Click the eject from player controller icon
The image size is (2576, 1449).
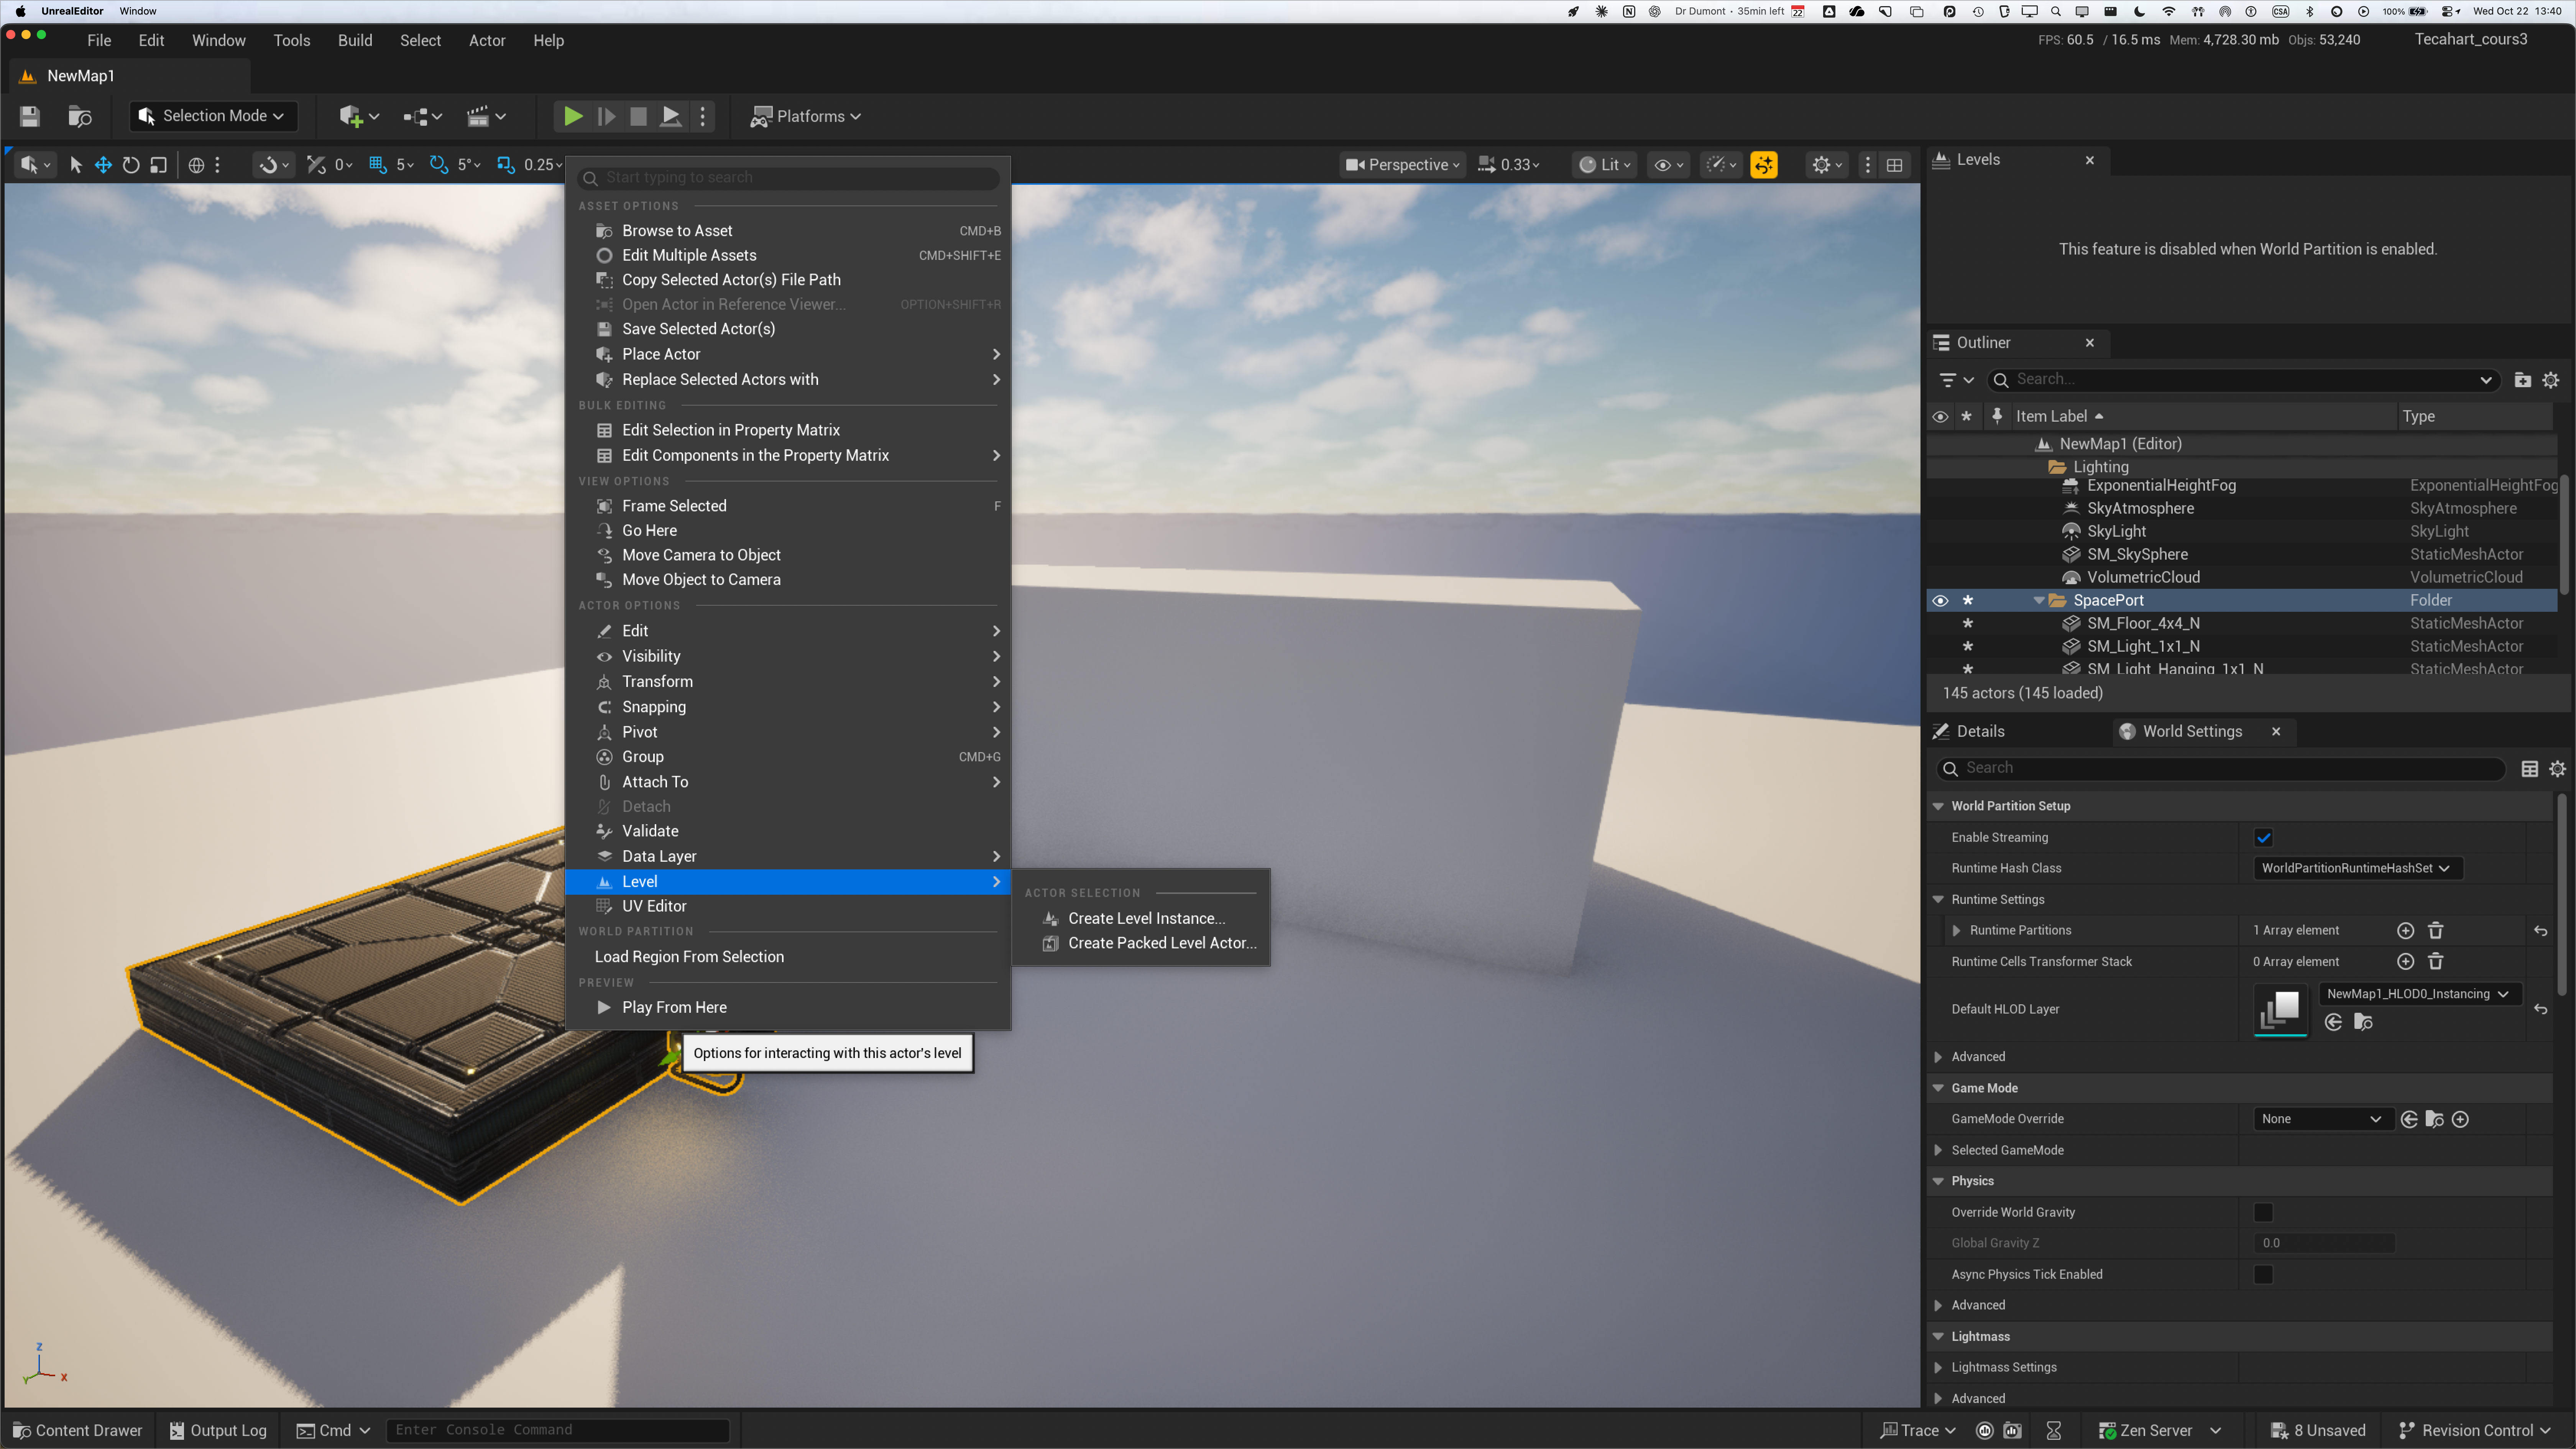671,116
